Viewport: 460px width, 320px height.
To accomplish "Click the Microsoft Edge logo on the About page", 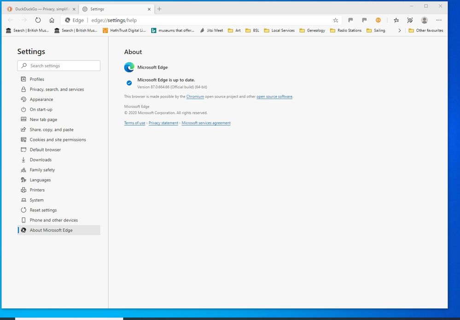I will 129,67.
